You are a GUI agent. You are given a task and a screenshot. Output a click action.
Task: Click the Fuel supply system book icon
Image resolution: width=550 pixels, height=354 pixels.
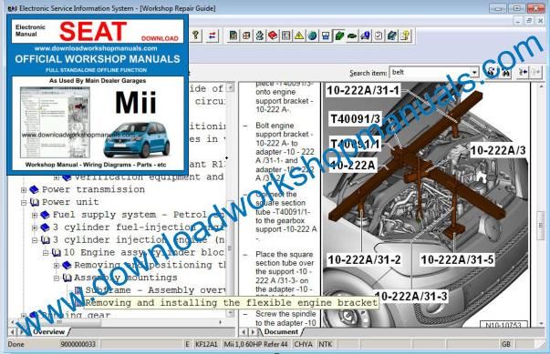coord(45,215)
